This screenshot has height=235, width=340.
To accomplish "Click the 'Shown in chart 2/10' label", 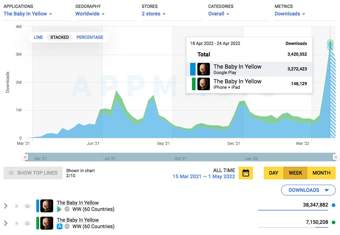I will pos(81,173).
